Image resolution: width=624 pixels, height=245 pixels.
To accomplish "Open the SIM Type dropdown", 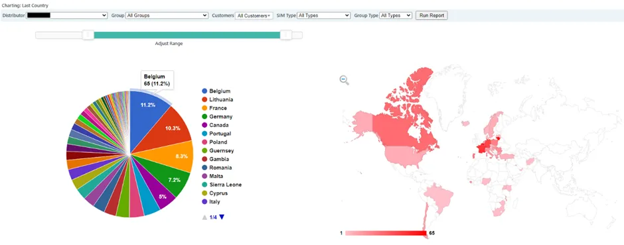I will (x=323, y=15).
